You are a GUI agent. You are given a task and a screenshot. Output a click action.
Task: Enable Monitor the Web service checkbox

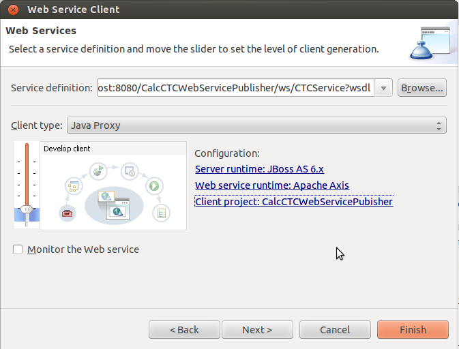(18, 249)
